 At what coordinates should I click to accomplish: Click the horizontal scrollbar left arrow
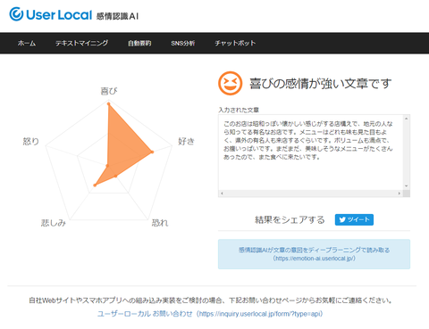(x=222, y=193)
